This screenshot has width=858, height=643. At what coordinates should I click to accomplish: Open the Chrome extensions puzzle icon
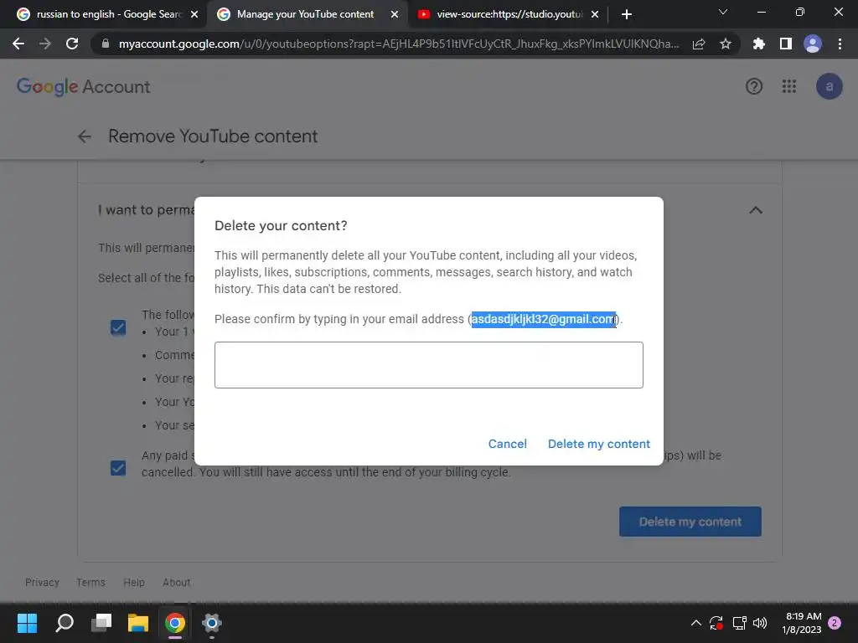click(x=758, y=44)
